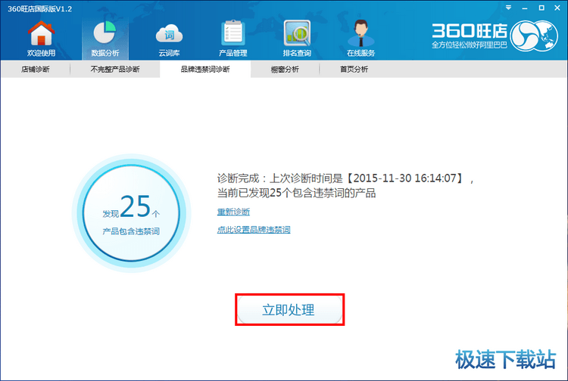Screen dimensions: 568x381
Task: Switch to the 首页分析 tab
Action: click(x=354, y=69)
